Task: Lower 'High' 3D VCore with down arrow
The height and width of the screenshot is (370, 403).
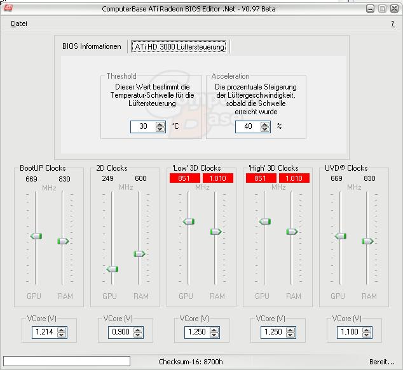Action: [x=290, y=335]
